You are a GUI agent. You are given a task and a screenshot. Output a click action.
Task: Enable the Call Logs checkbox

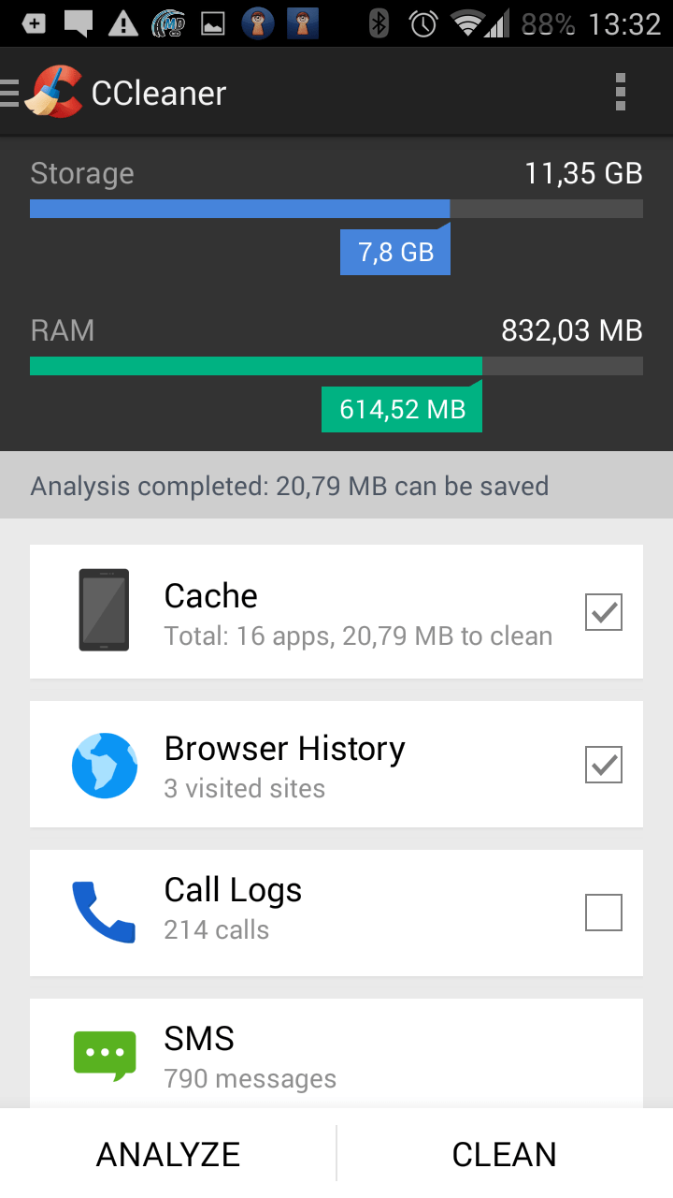click(604, 913)
